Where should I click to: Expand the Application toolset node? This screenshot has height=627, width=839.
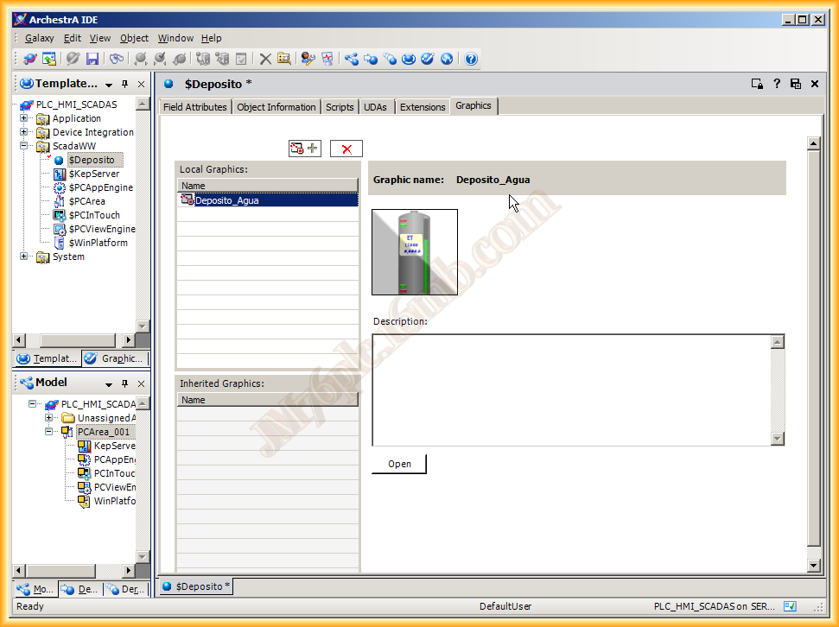coord(24,118)
